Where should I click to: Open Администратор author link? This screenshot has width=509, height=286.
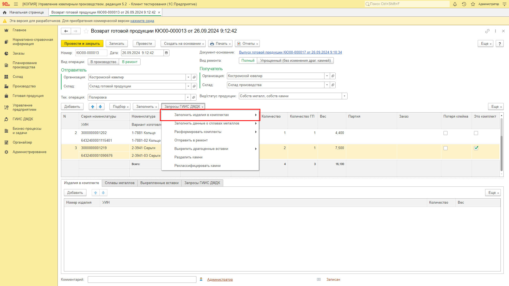(x=220, y=280)
